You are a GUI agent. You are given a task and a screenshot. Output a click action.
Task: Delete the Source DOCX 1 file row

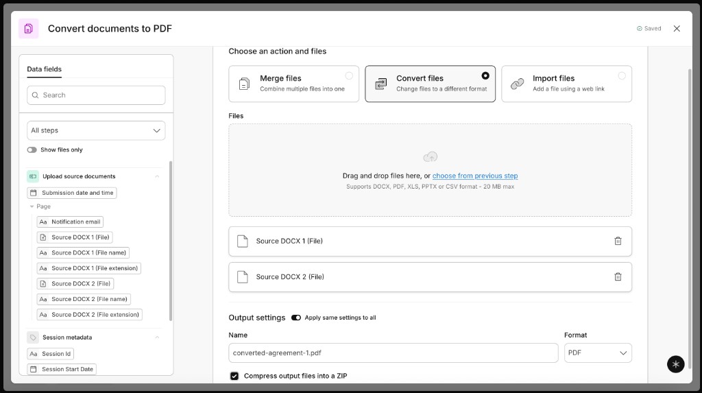click(x=618, y=241)
